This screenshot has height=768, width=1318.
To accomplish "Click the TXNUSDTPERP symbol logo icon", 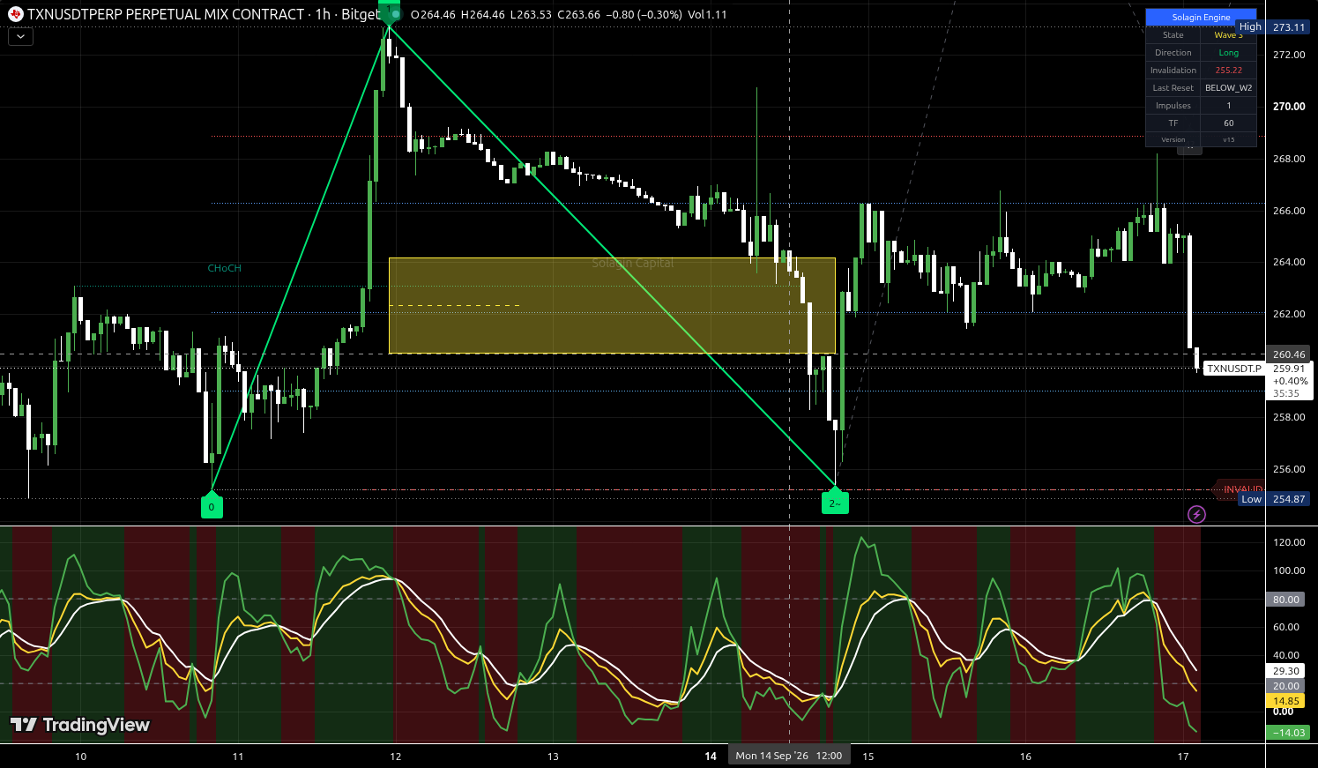I will 16,14.
